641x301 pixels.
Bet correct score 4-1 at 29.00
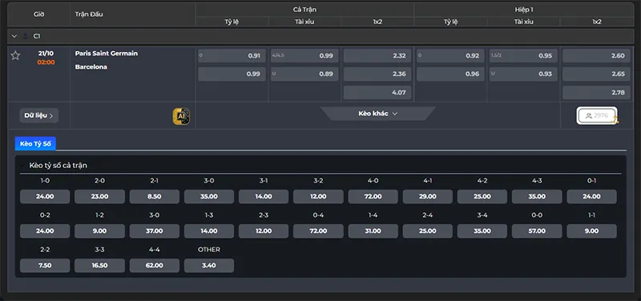[x=428, y=196]
